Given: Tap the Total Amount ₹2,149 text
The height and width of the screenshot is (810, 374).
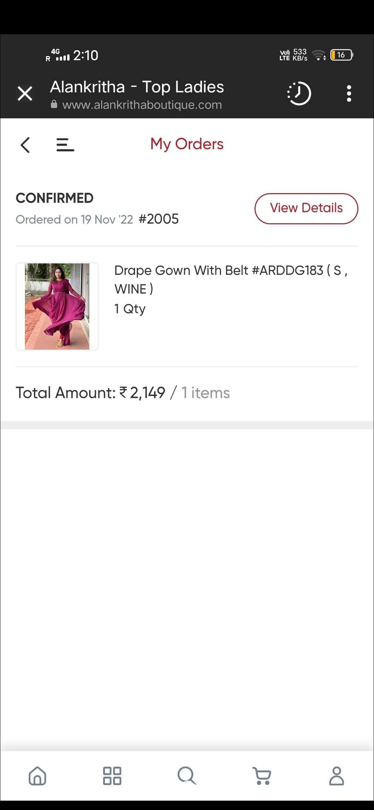Looking at the screenshot, I should point(91,393).
